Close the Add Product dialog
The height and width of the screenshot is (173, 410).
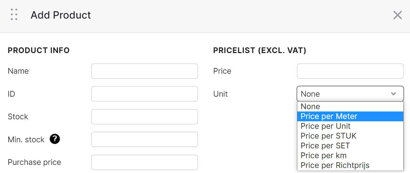tap(397, 15)
